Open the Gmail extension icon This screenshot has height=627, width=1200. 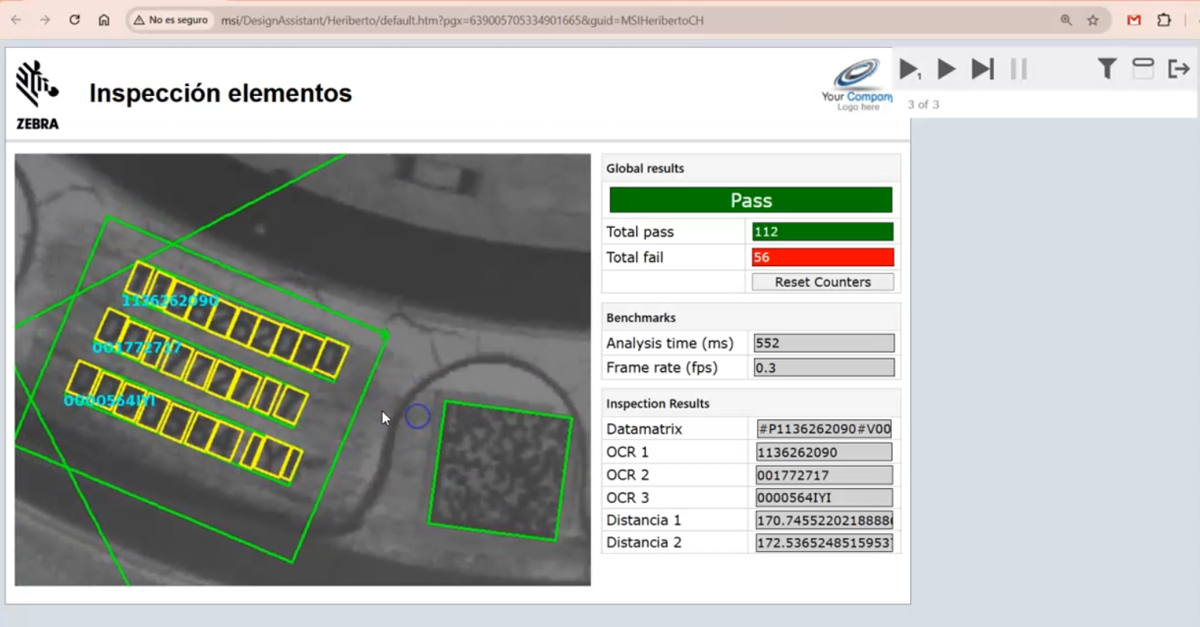tap(1133, 20)
